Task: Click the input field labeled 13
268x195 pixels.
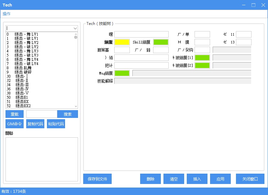Action: pos(243,42)
